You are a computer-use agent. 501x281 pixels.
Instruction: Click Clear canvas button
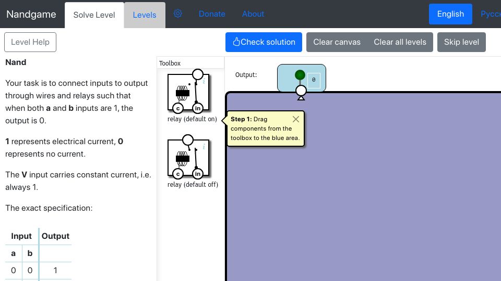click(x=337, y=42)
